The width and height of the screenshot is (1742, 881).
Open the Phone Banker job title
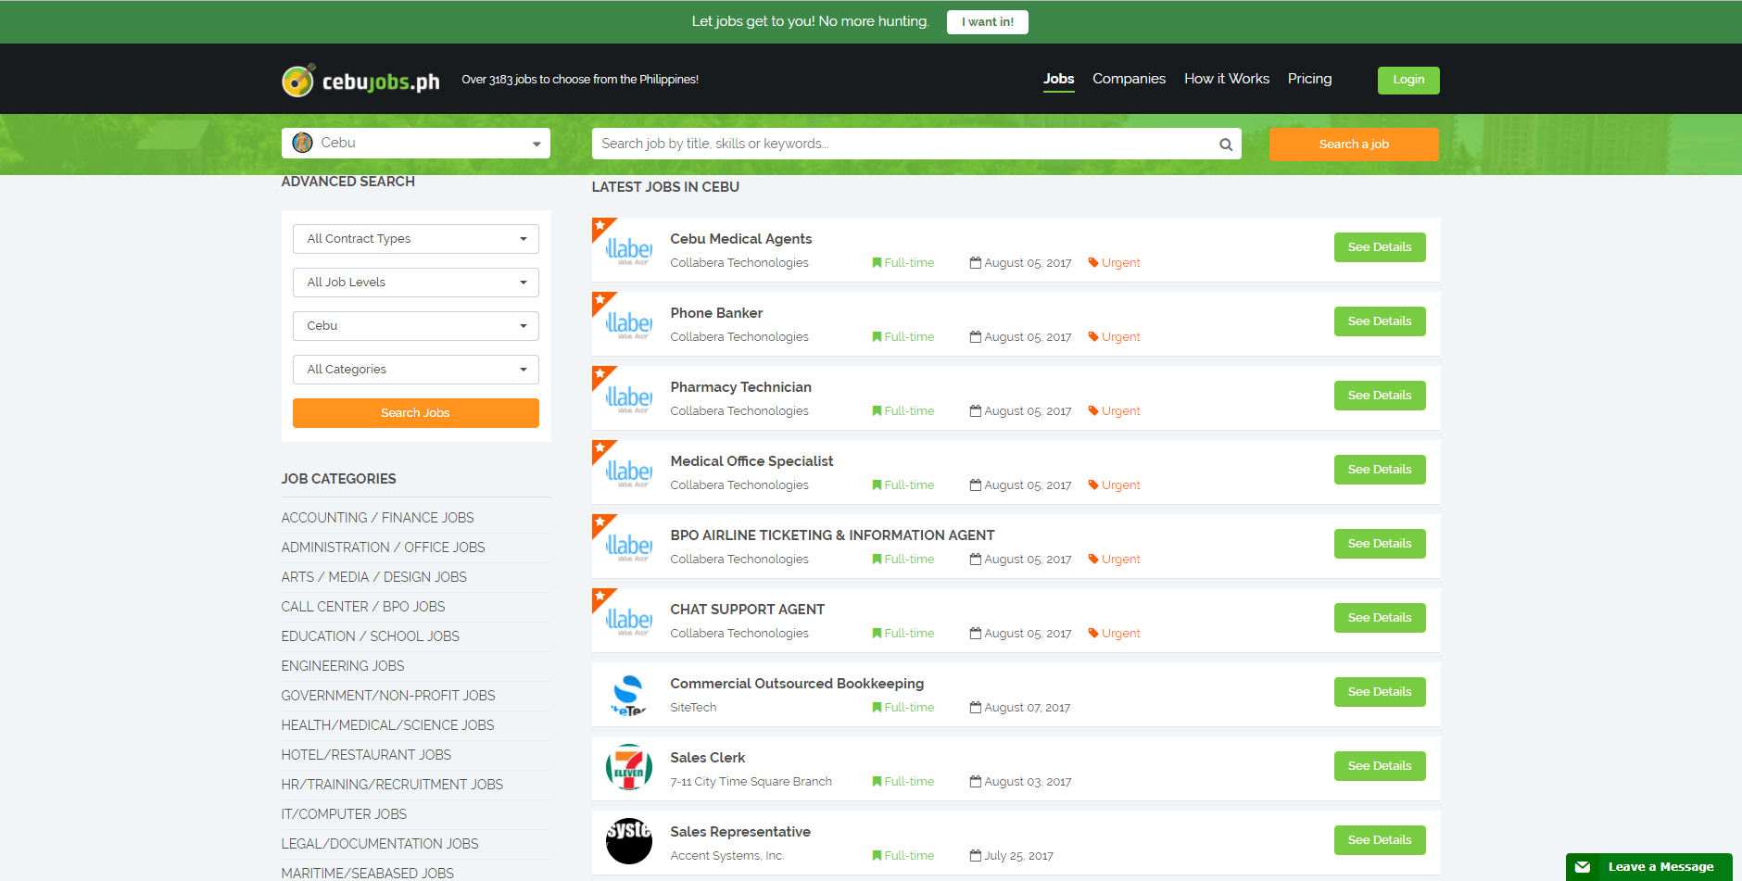click(x=717, y=313)
